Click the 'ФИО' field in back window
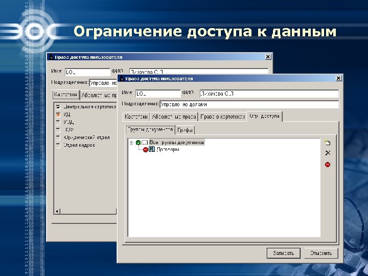Image resolution: width=368 pixels, height=276 pixels. (x=198, y=71)
